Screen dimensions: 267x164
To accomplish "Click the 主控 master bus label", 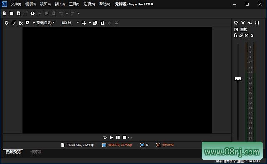I will click(244, 30).
